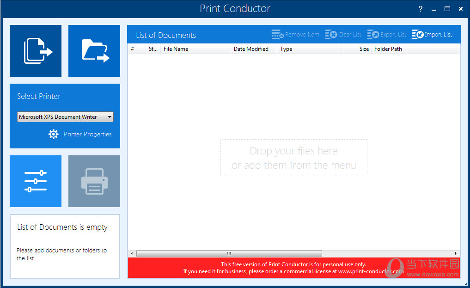Maximize the Print Conductor window
The height and width of the screenshot is (288, 470).
447,9
